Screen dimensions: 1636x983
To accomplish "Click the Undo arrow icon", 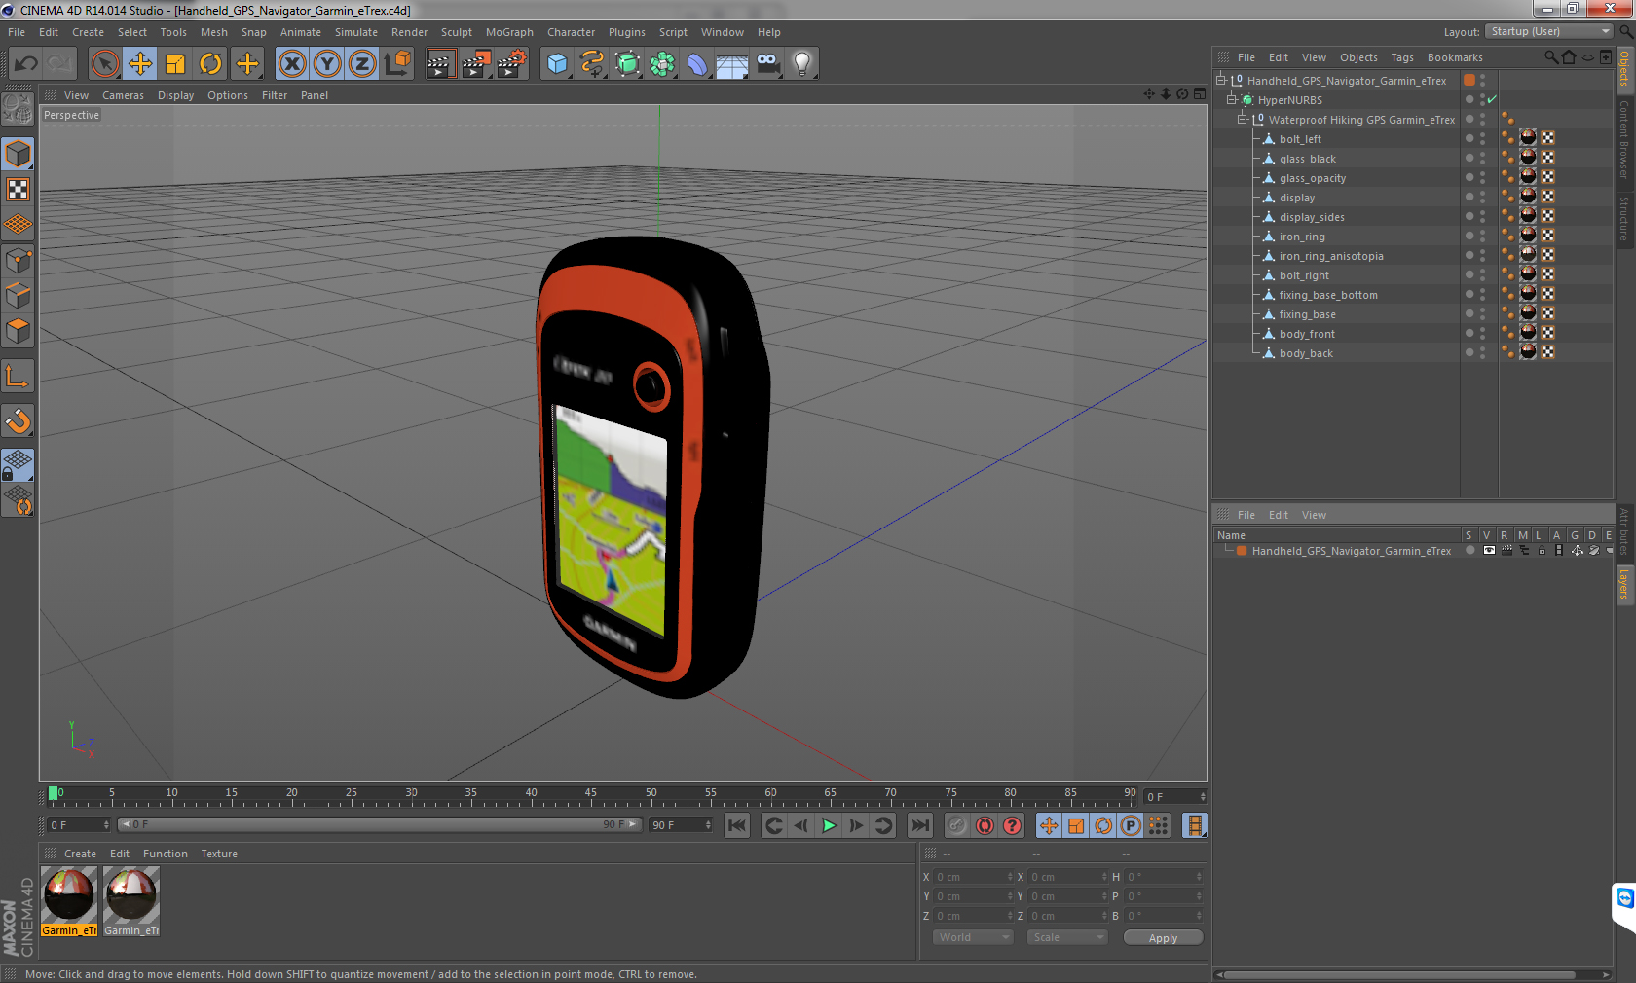I will coord(26,64).
